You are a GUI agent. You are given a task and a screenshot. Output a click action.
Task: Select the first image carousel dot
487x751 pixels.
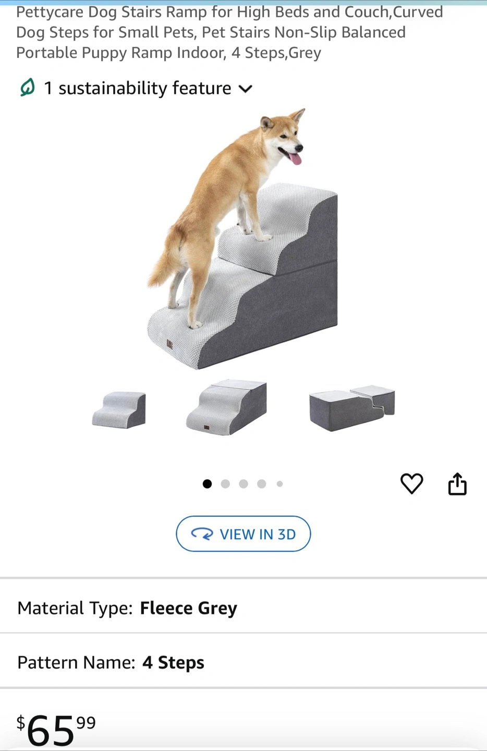click(207, 484)
